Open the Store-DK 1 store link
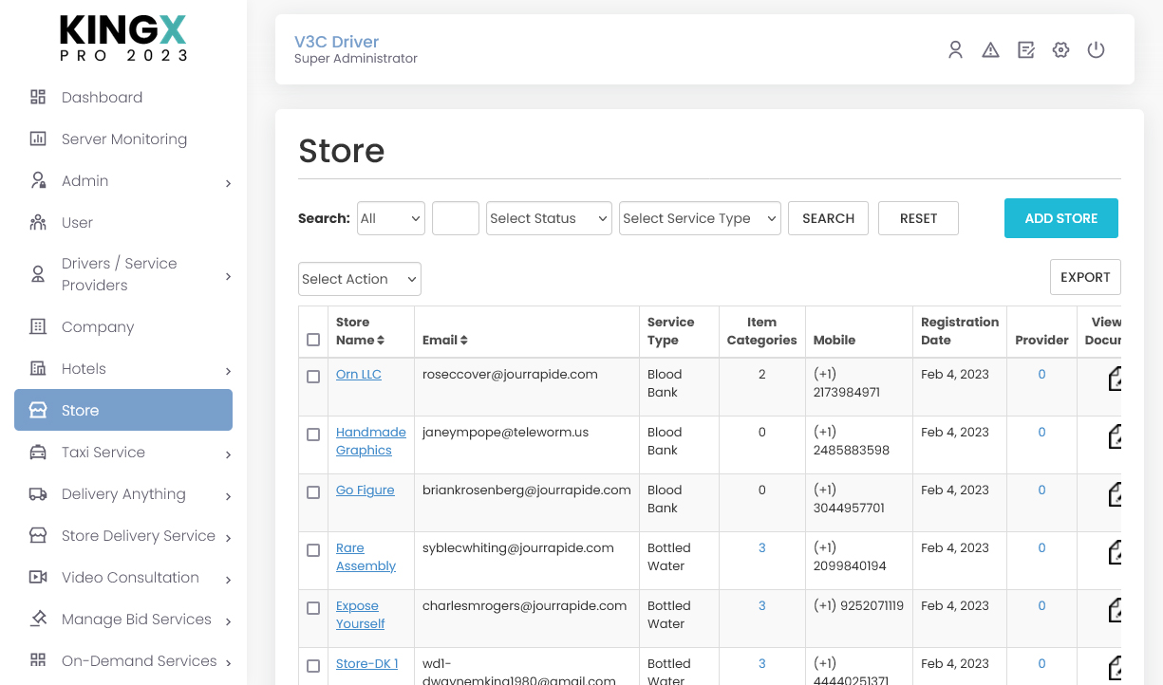 [x=367, y=663]
